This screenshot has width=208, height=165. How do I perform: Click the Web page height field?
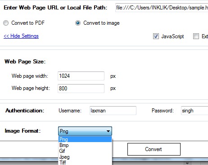point(81,89)
